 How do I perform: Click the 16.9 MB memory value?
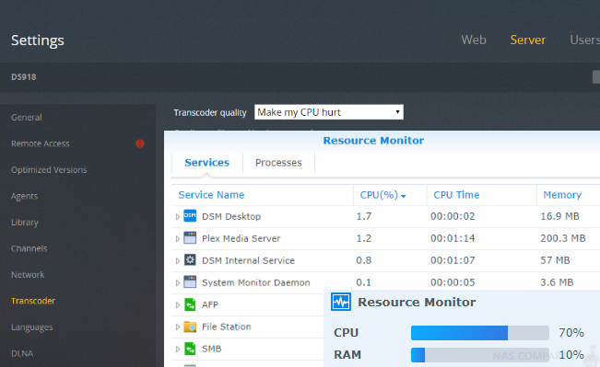559,216
